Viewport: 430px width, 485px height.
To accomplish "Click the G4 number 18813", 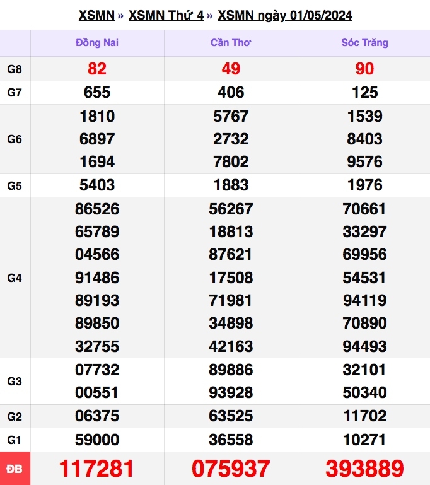I will (231, 231).
